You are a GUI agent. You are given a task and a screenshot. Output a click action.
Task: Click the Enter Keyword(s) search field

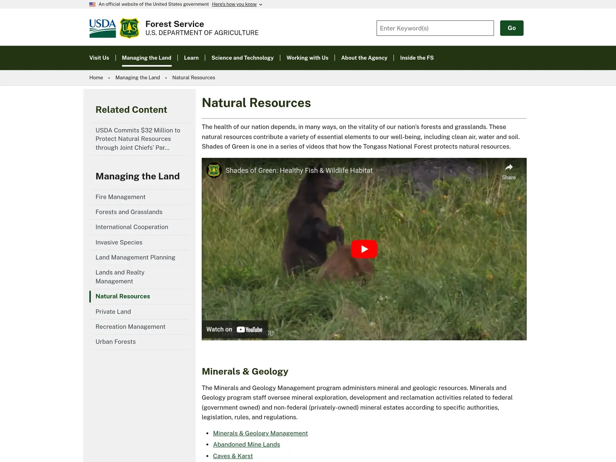pyautogui.click(x=435, y=28)
